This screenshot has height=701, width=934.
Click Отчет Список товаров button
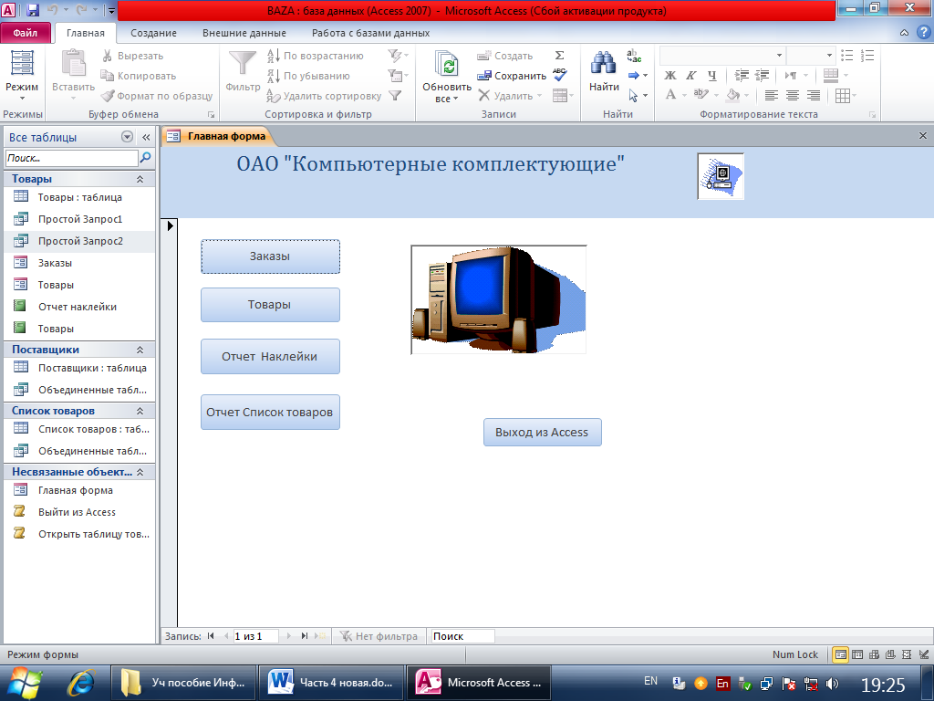point(270,412)
